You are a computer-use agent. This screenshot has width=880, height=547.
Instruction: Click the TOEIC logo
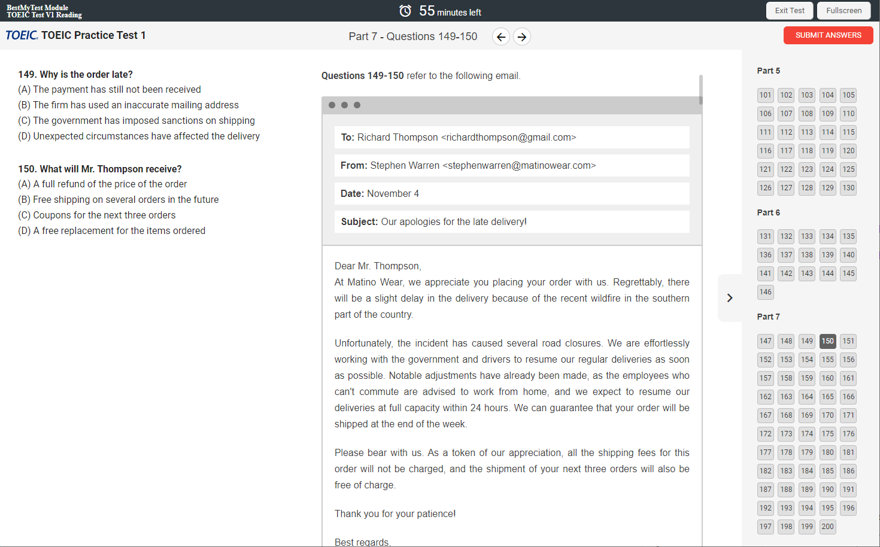click(x=22, y=35)
